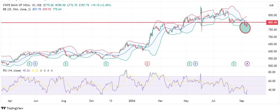Click the purple lightning bolt event marker
The height and width of the screenshot is (112, 280).
pos(247,63)
